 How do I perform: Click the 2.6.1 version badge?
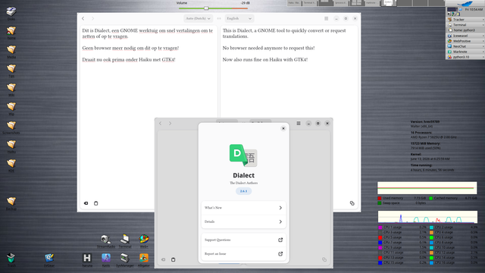(x=243, y=191)
